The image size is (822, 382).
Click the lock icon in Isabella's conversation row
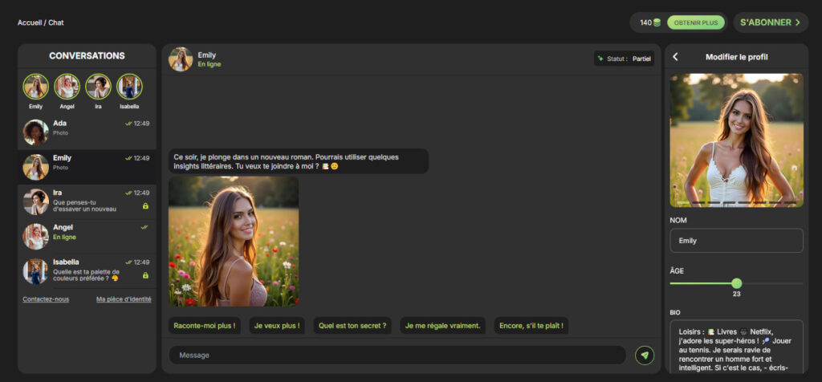(x=146, y=275)
